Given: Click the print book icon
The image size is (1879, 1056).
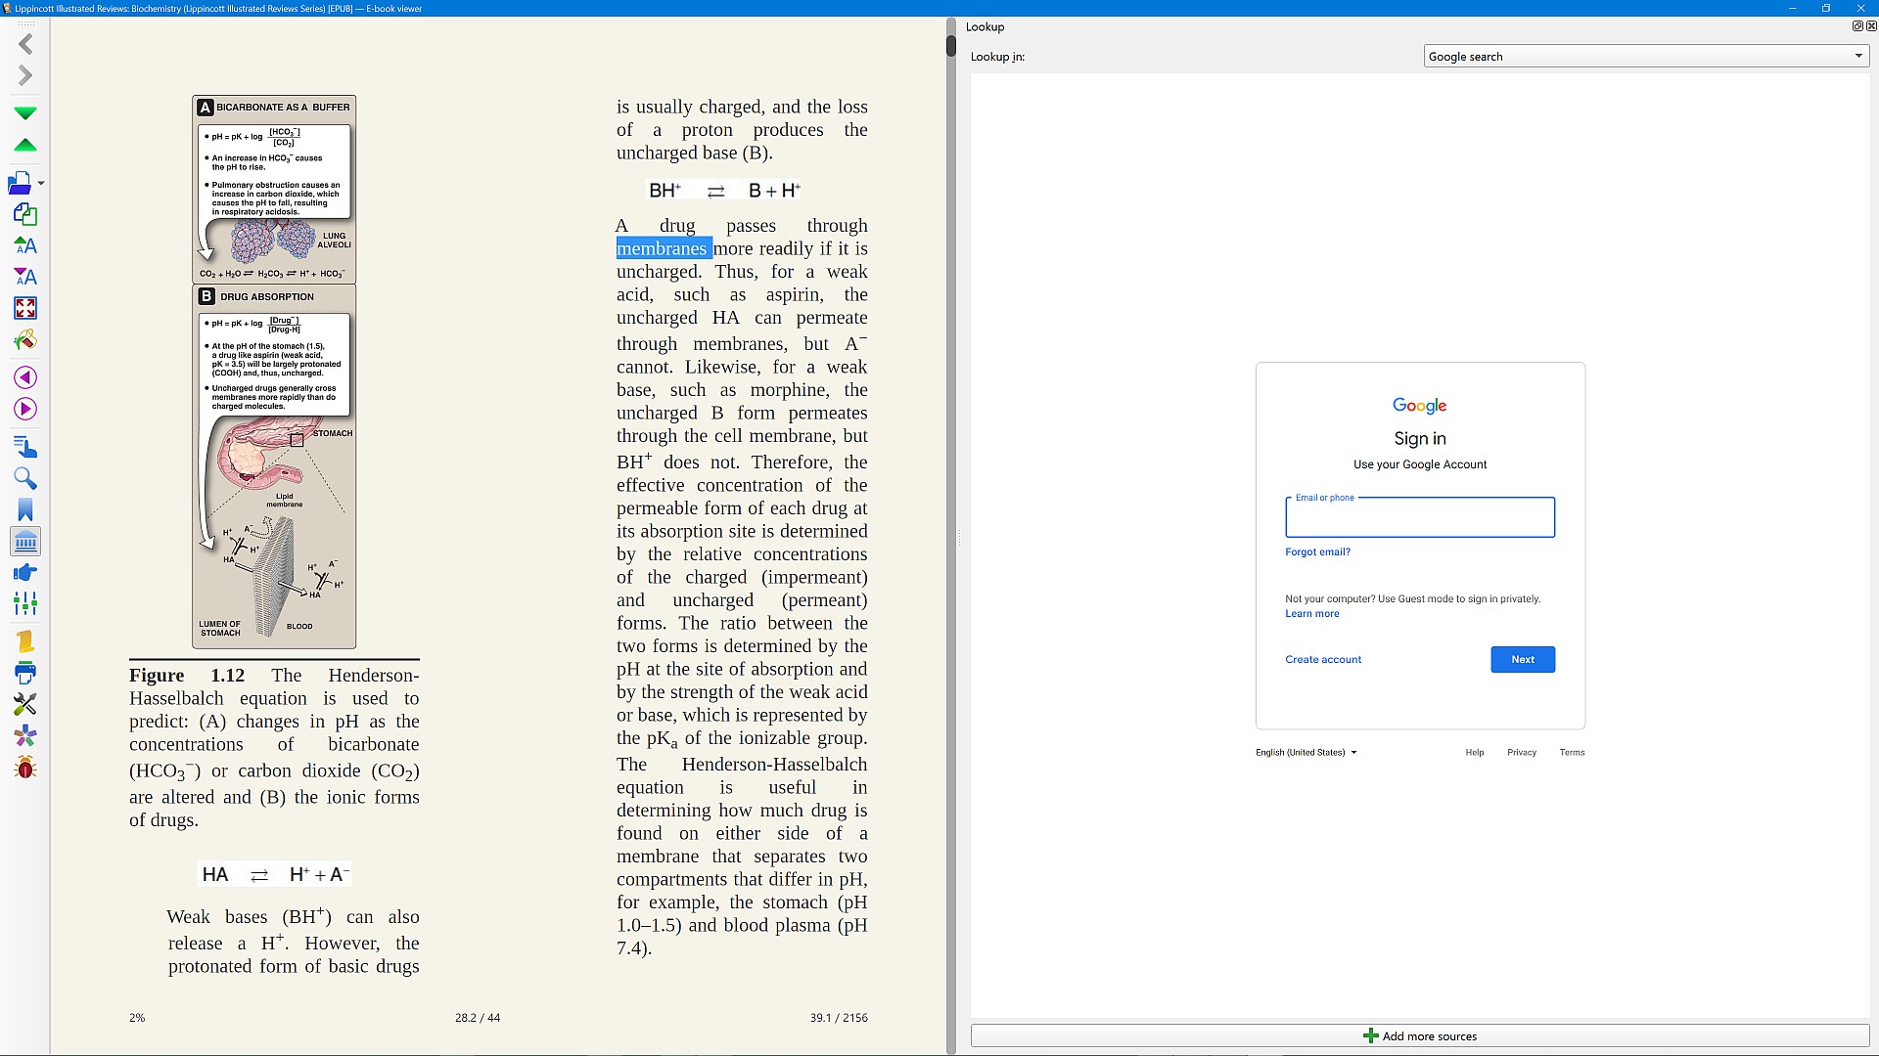Looking at the screenshot, I should point(25,673).
